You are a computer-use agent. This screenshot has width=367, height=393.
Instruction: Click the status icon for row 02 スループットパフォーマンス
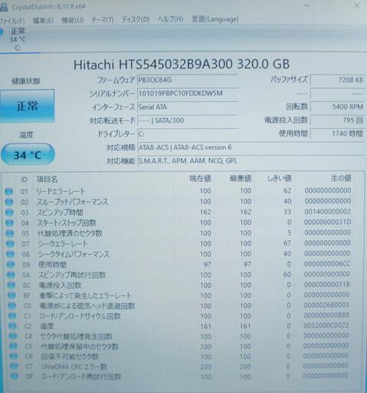pos(9,202)
